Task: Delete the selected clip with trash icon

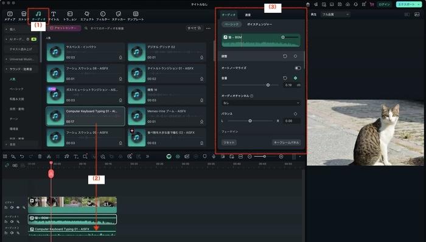Action: pos(40,156)
